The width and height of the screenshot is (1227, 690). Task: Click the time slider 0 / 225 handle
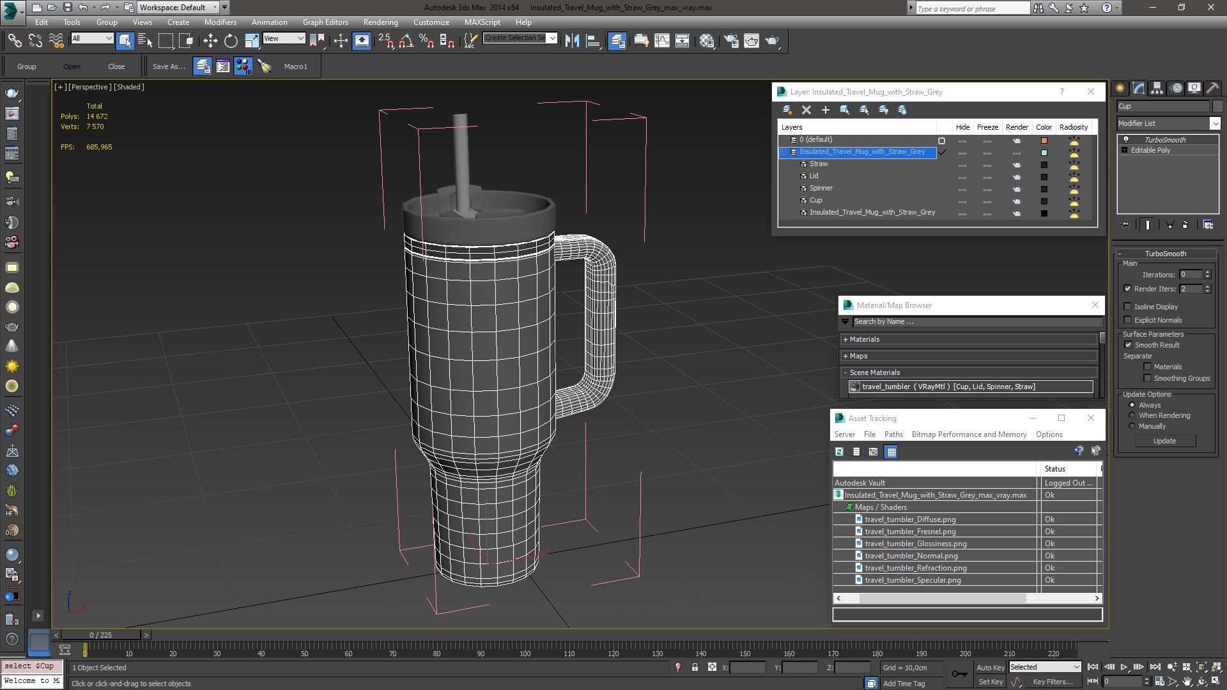[101, 635]
